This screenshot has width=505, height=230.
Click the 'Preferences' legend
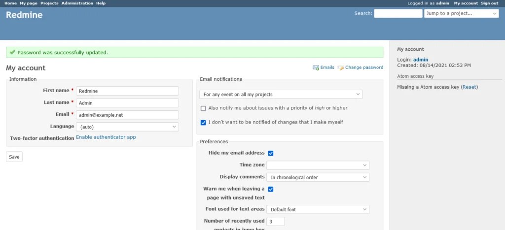[x=214, y=141]
